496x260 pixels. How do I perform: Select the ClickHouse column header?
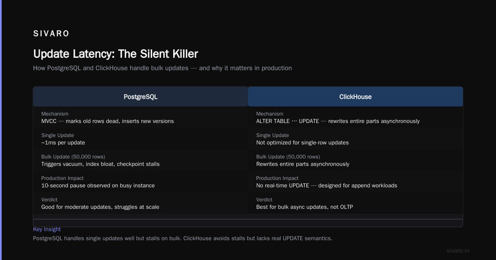(355, 97)
